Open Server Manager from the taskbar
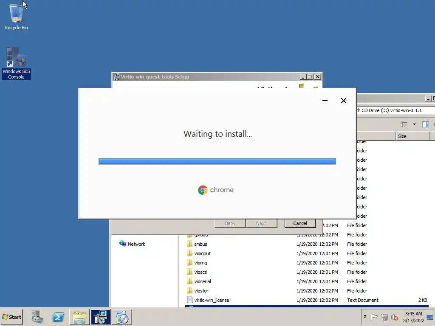The height and width of the screenshot is (326, 435). coord(37,317)
